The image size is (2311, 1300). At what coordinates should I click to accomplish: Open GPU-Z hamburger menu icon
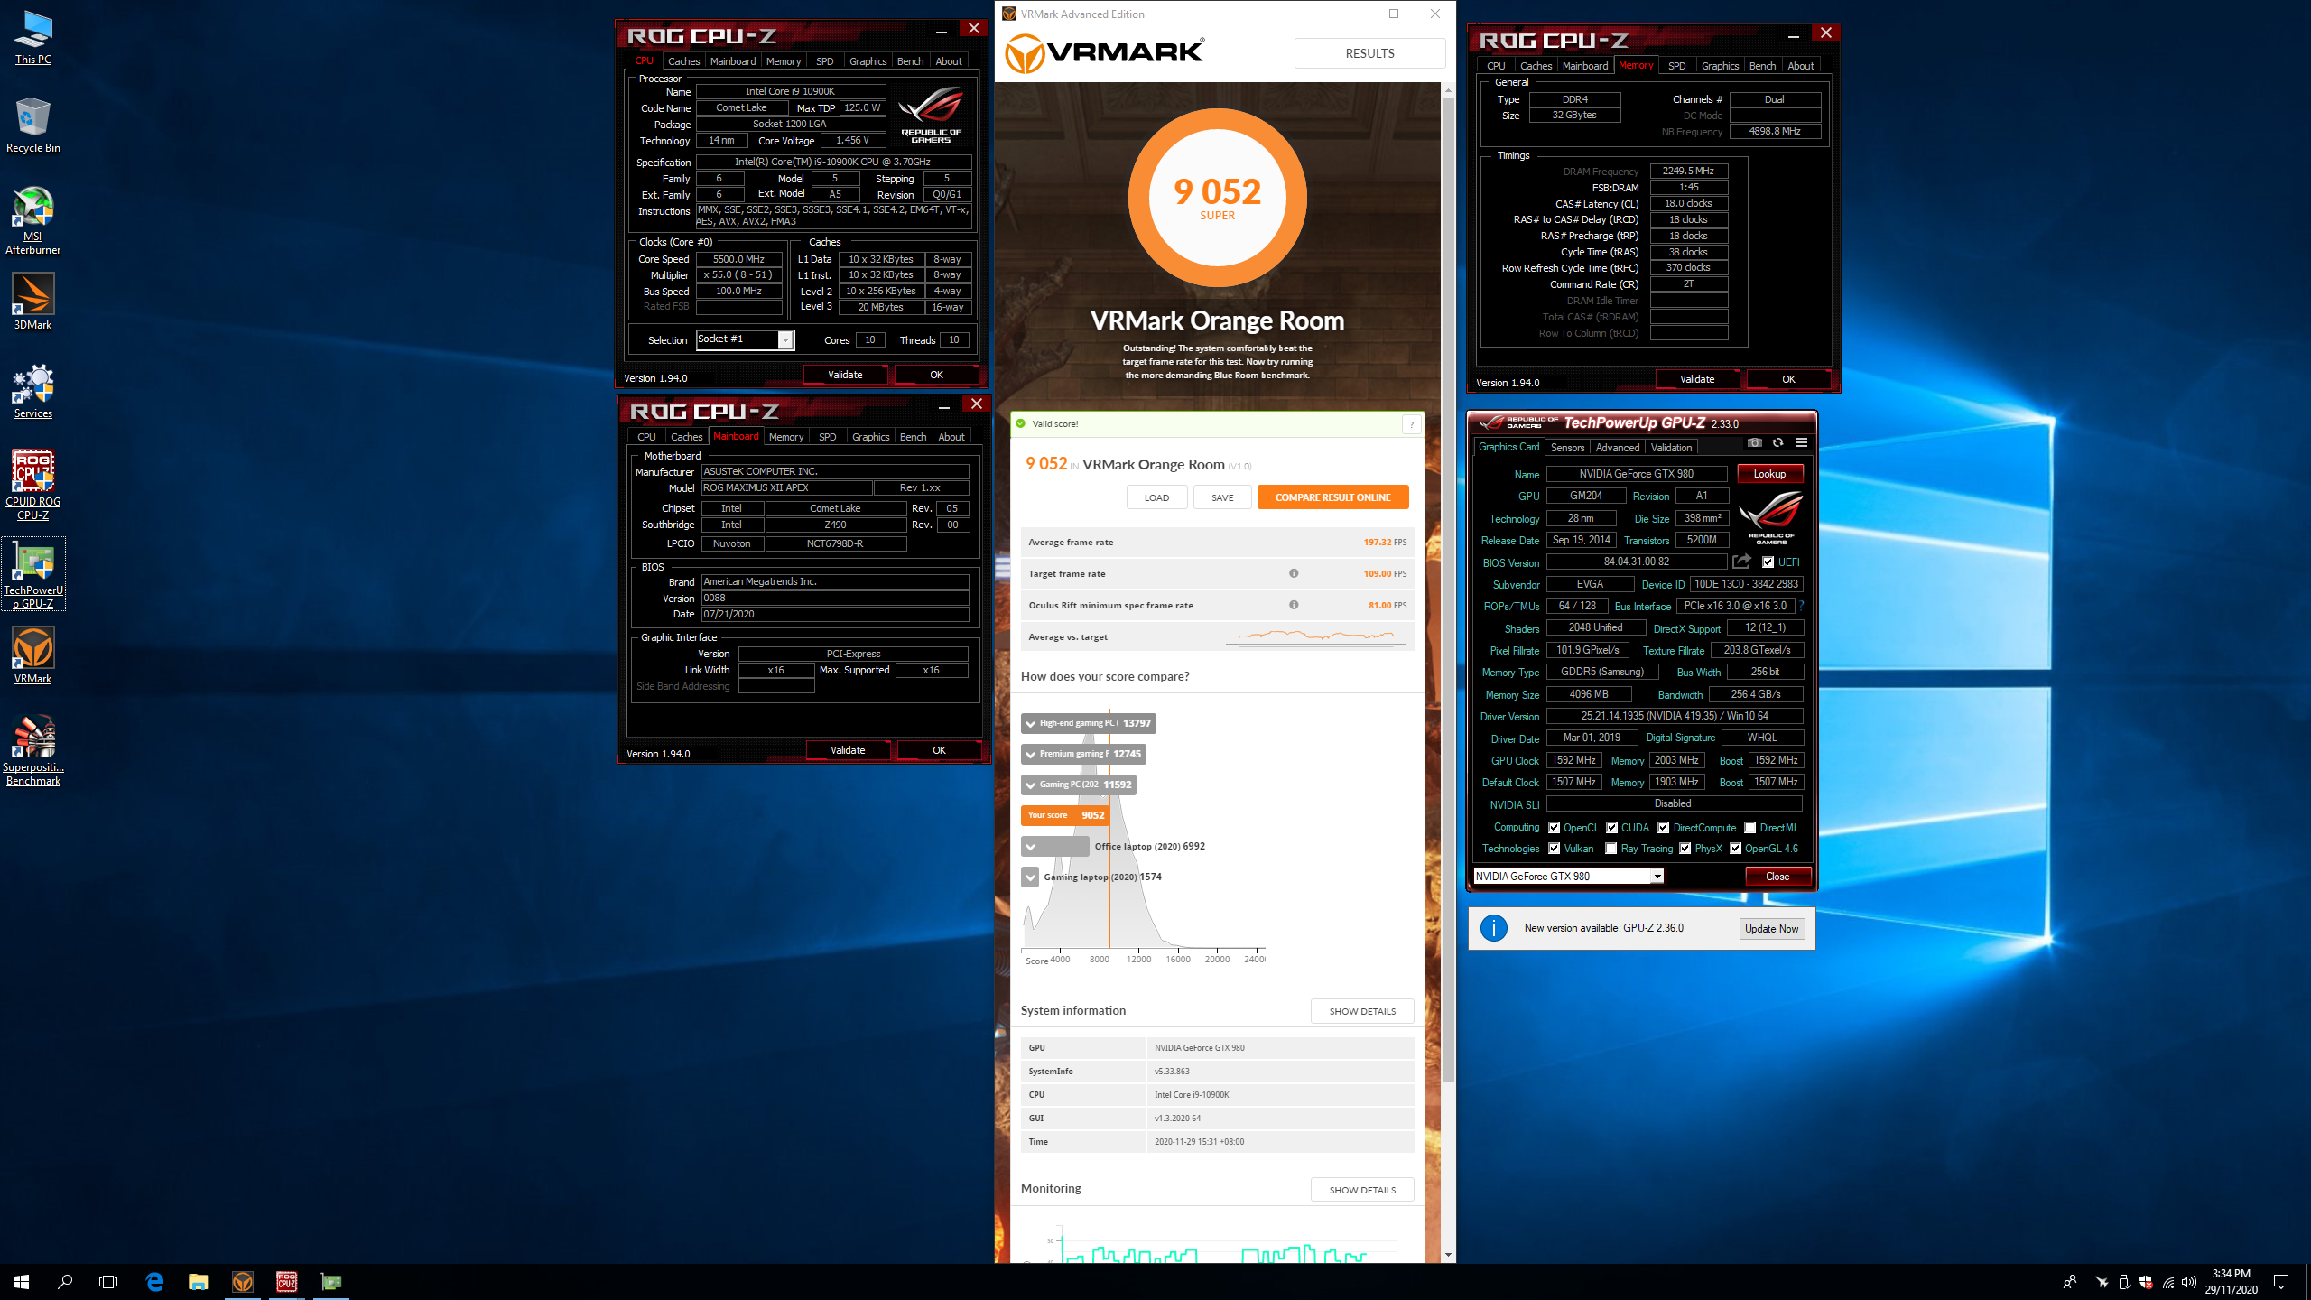point(1801,443)
